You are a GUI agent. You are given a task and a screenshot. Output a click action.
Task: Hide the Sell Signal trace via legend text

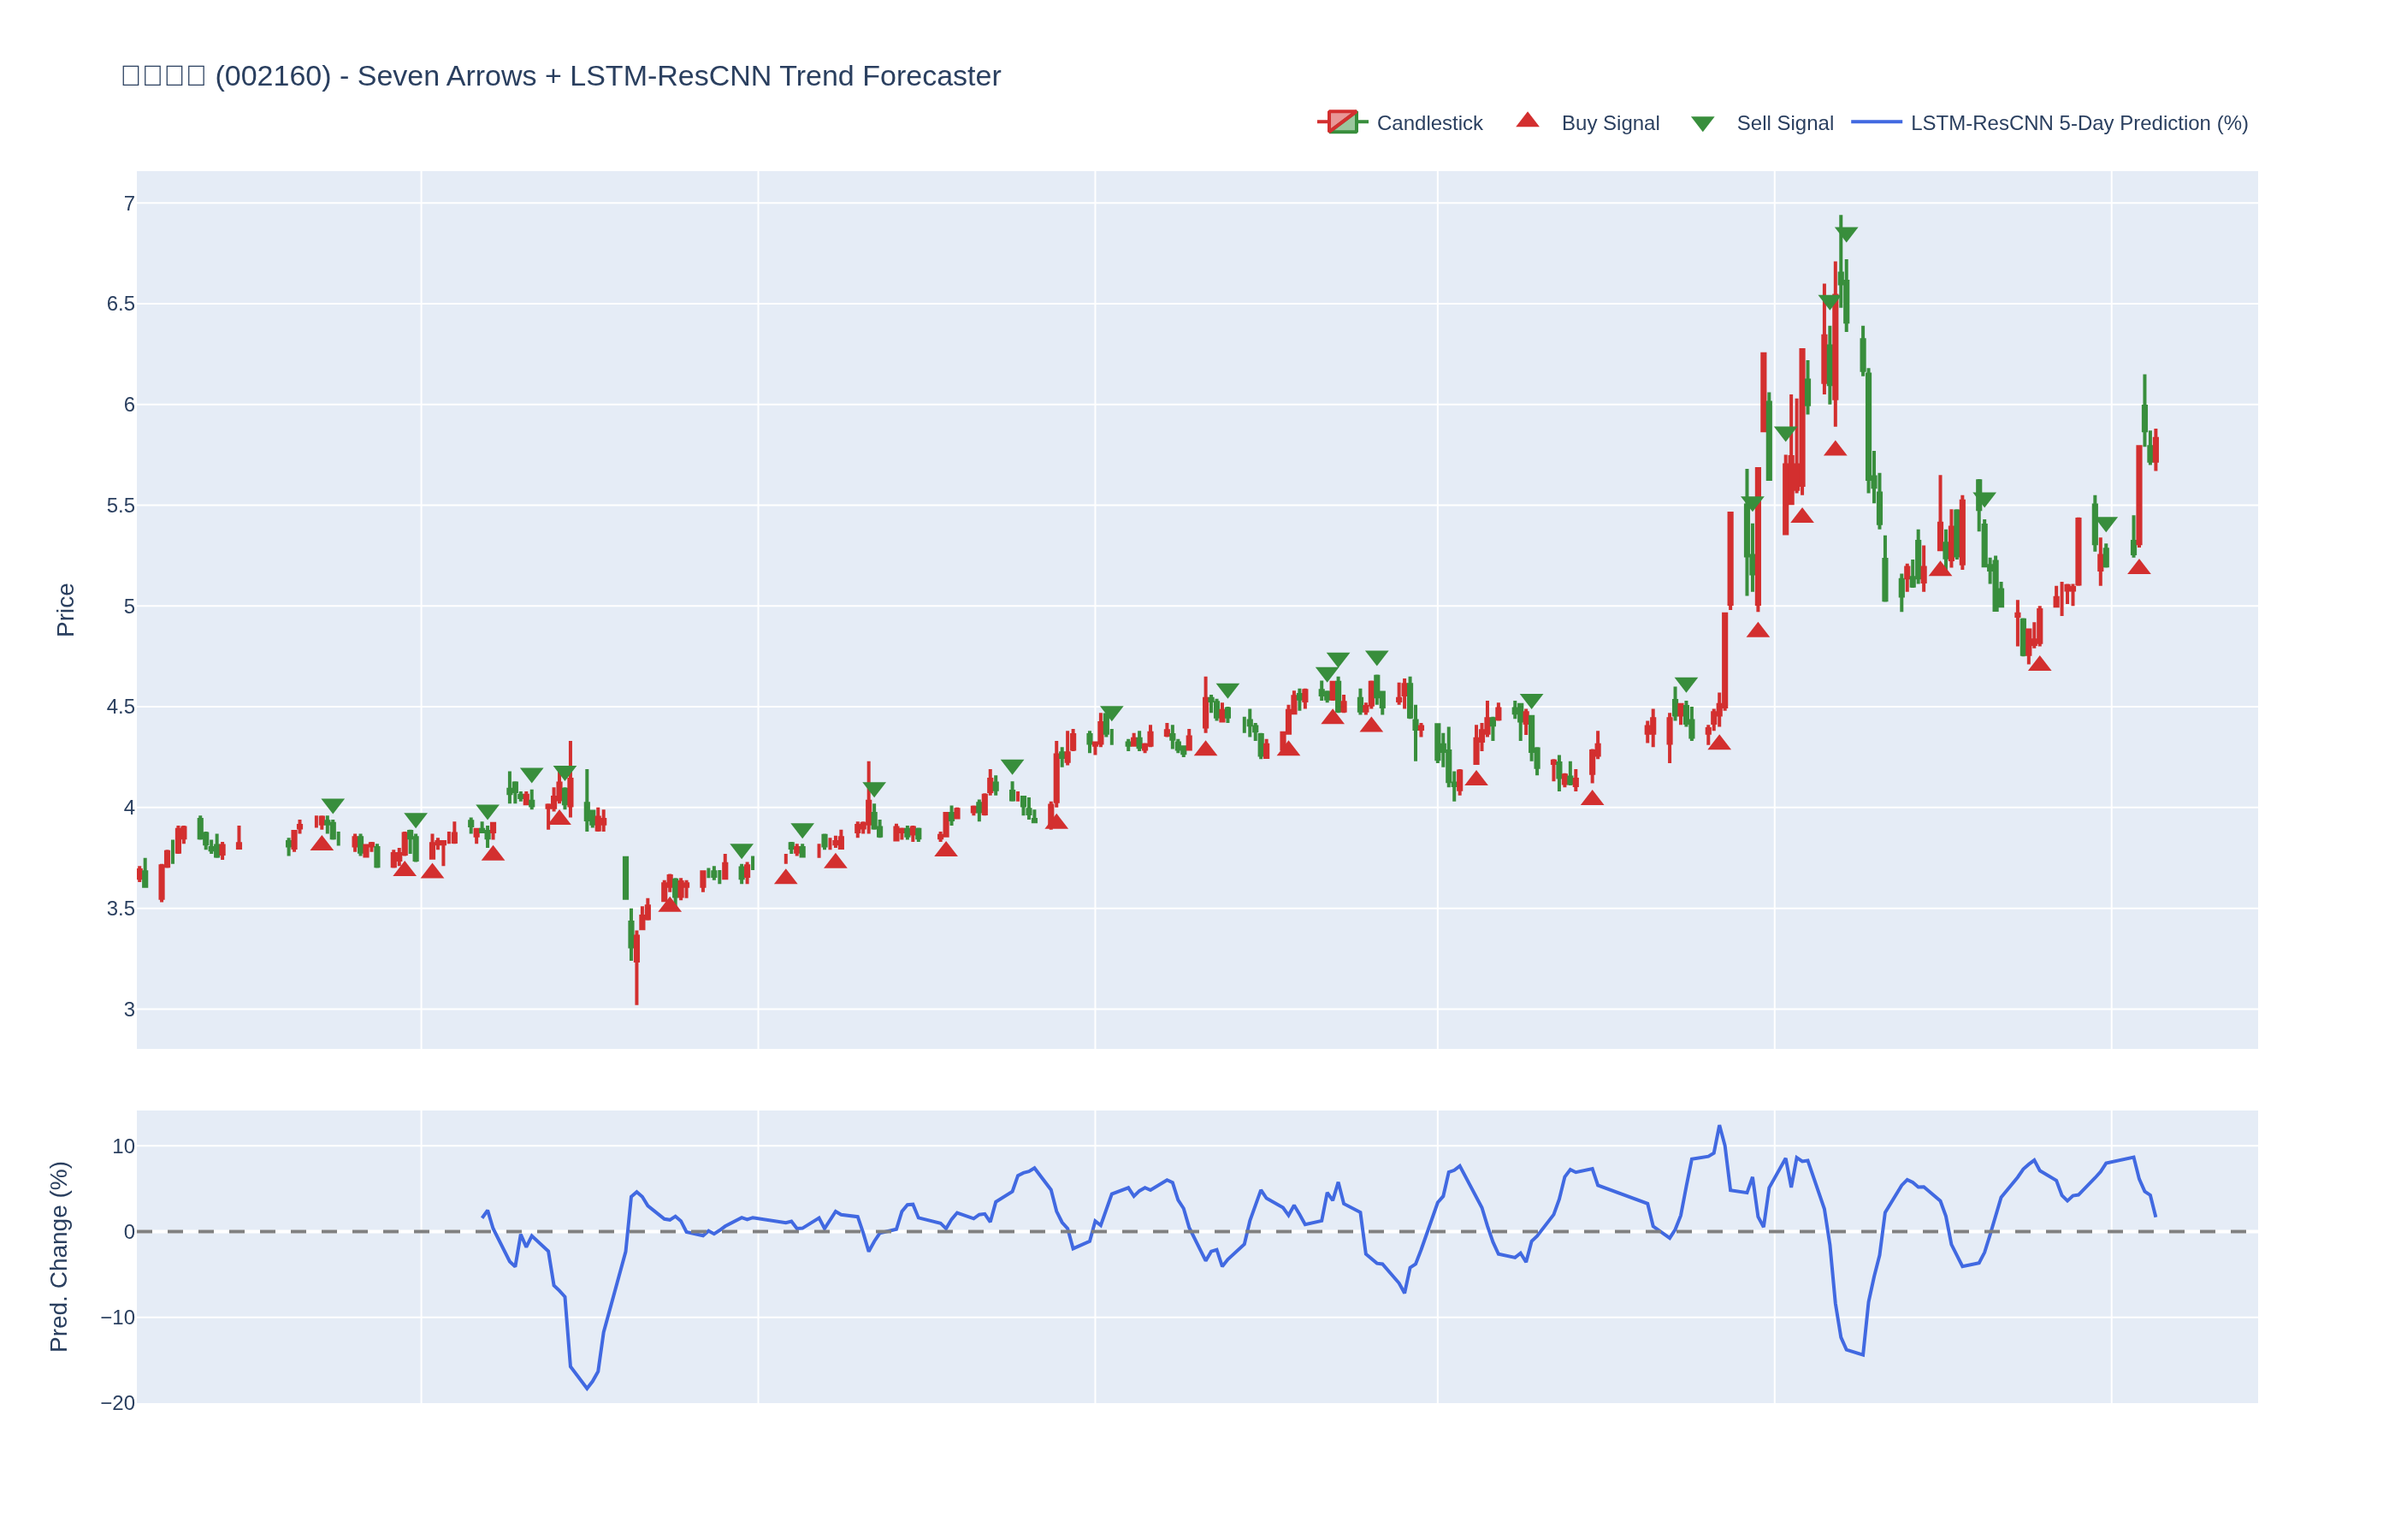click(x=1784, y=123)
